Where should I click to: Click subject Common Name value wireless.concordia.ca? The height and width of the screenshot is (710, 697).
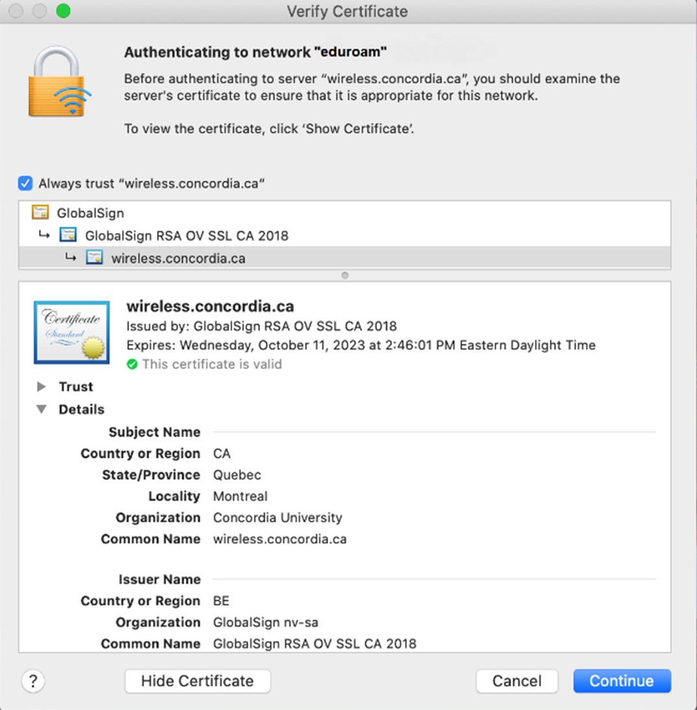pyautogui.click(x=280, y=539)
